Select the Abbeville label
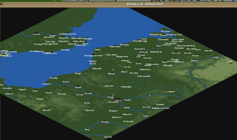This screenshot has width=237, height=140. (x=97, y=69)
